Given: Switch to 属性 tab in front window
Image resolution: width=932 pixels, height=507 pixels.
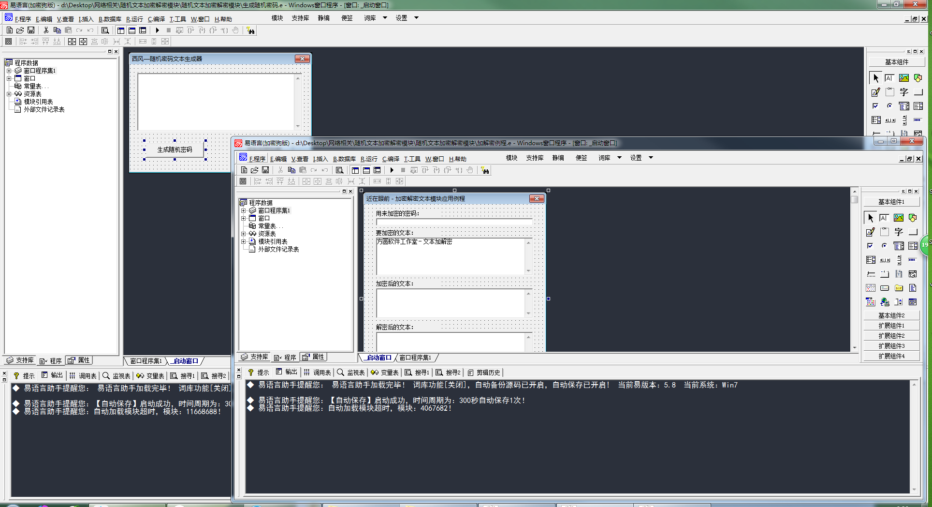Looking at the screenshot, I should (314, 357).
